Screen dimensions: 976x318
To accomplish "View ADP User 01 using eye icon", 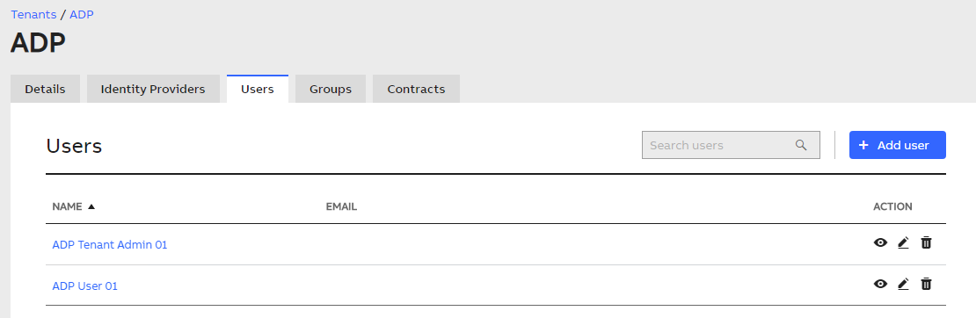I will (x=880, y=284).
